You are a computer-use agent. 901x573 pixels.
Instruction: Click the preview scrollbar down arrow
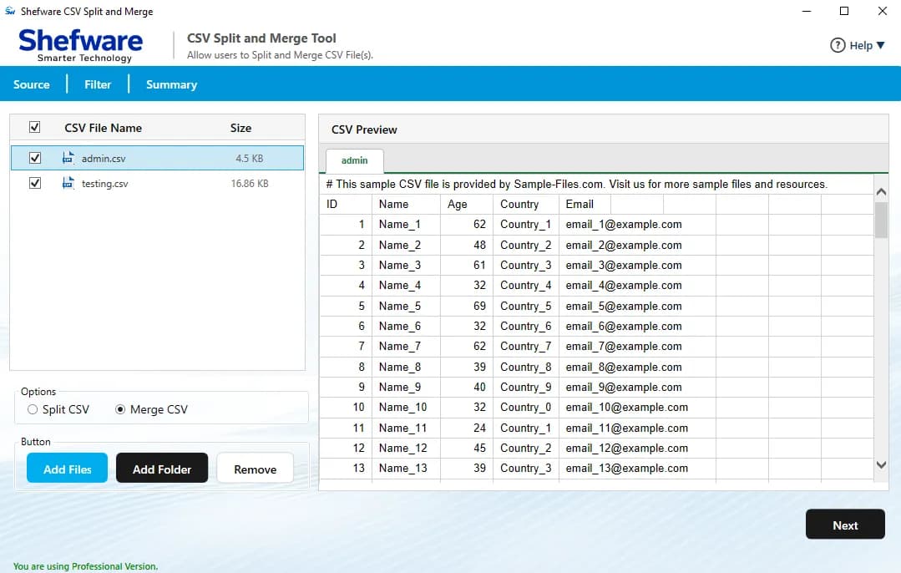(881, 465)
